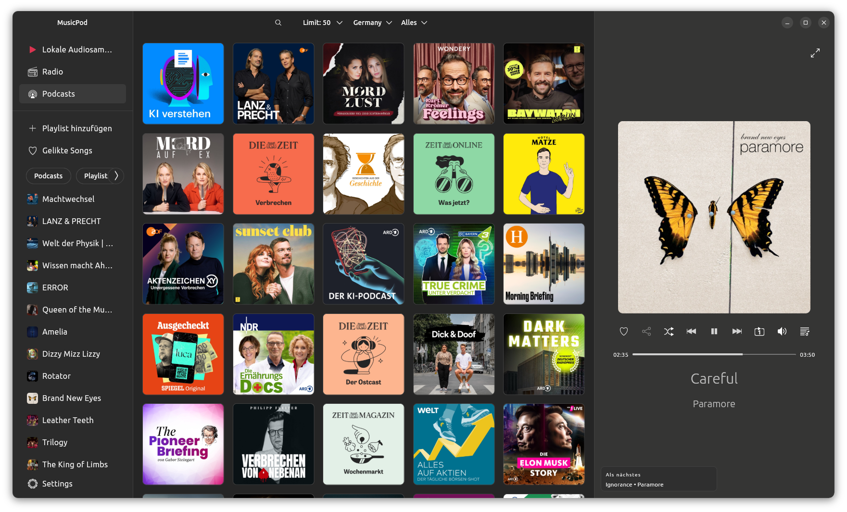This screenshot has width=847, height=512.
Task: Open Dark Matters podcast cover
Action: [544, 354]
